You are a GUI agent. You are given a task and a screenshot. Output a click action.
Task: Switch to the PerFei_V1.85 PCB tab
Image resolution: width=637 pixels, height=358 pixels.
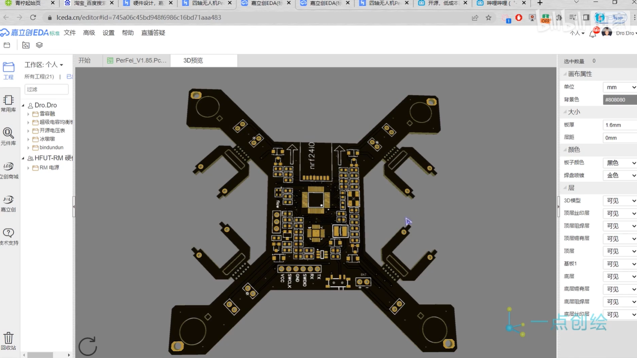coord(137,60)
